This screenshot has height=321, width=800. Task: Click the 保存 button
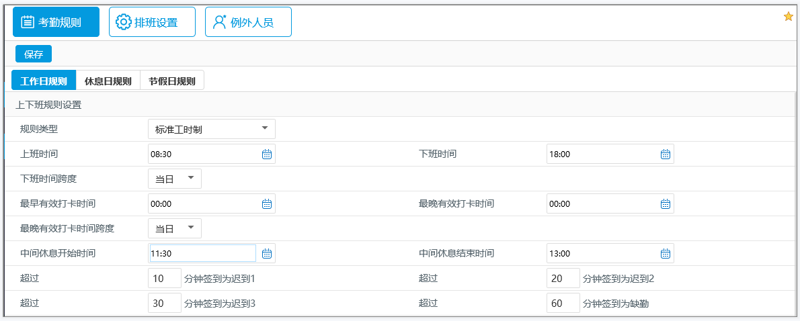34,54
